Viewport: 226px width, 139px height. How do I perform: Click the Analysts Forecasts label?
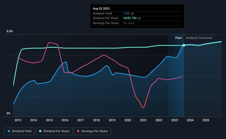pos(199,38)
